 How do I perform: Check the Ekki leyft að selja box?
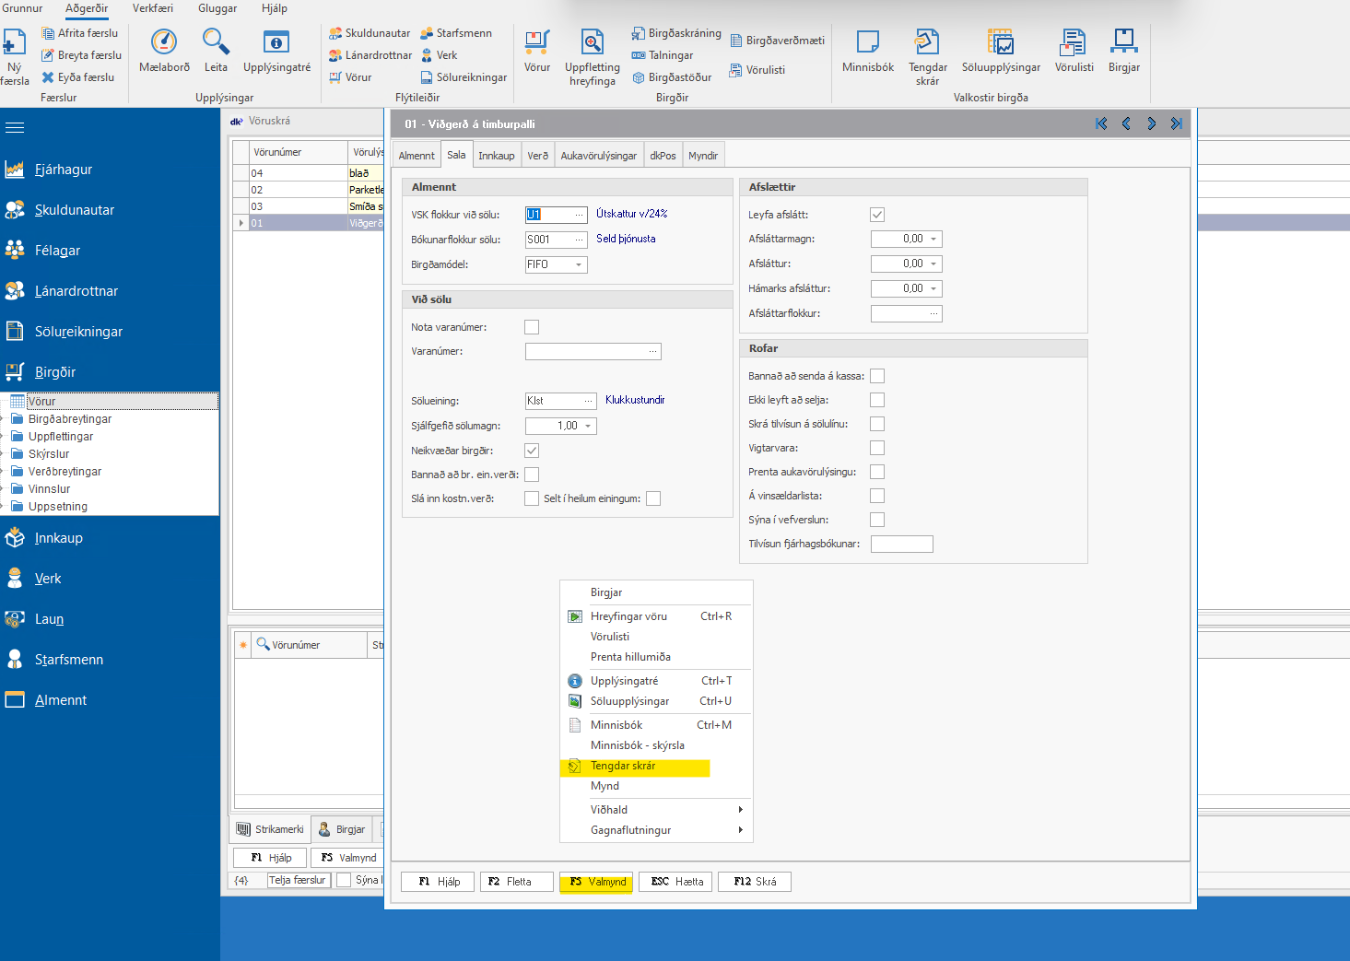(x=877, y=400)
